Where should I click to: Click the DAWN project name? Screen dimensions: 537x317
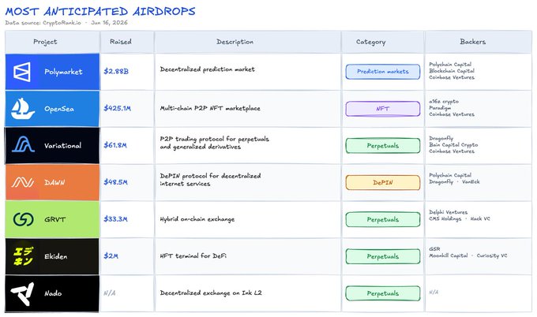(54, 182)
